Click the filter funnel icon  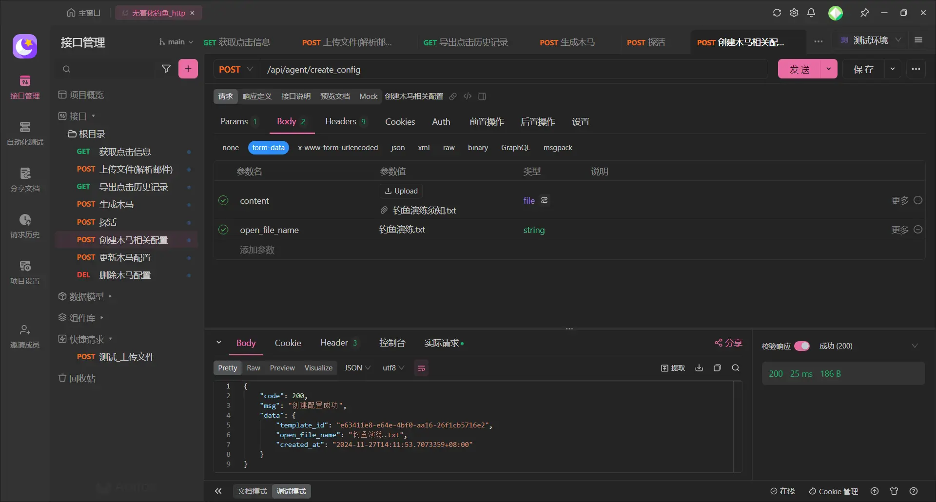[x=166, y=69]
